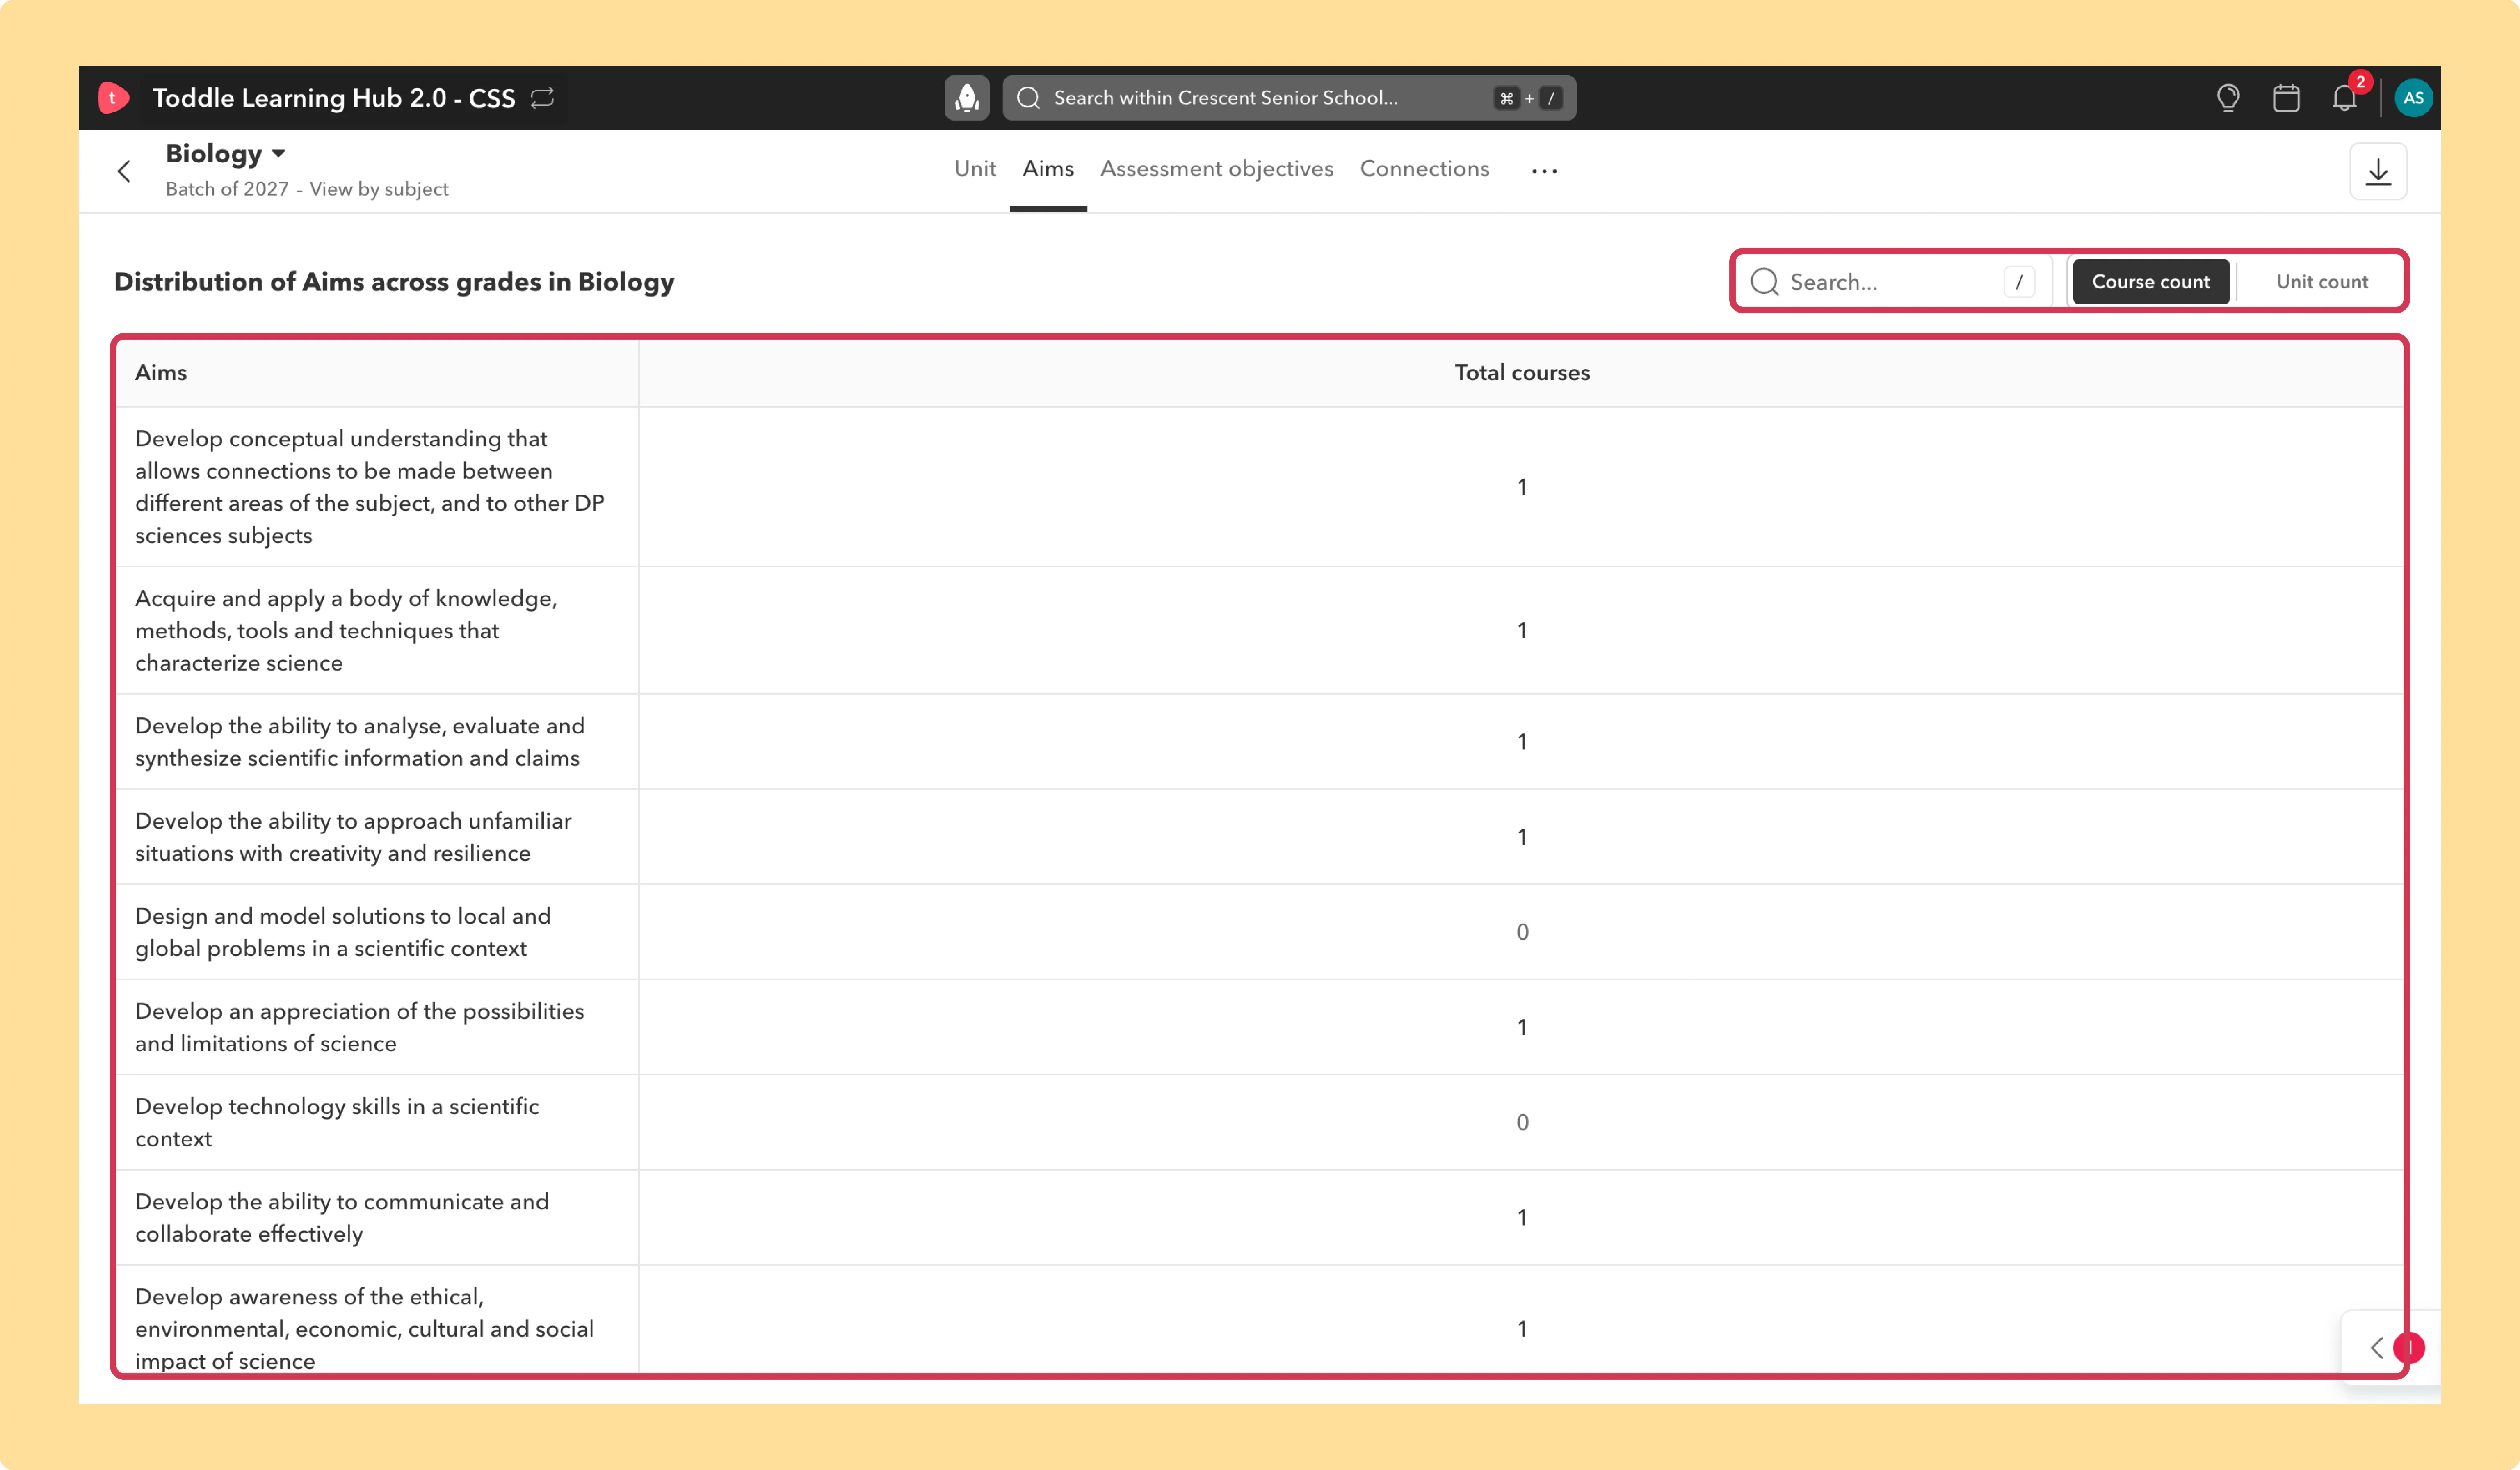
Task: Open the rocket launcher icon
Action: (967, 98)
